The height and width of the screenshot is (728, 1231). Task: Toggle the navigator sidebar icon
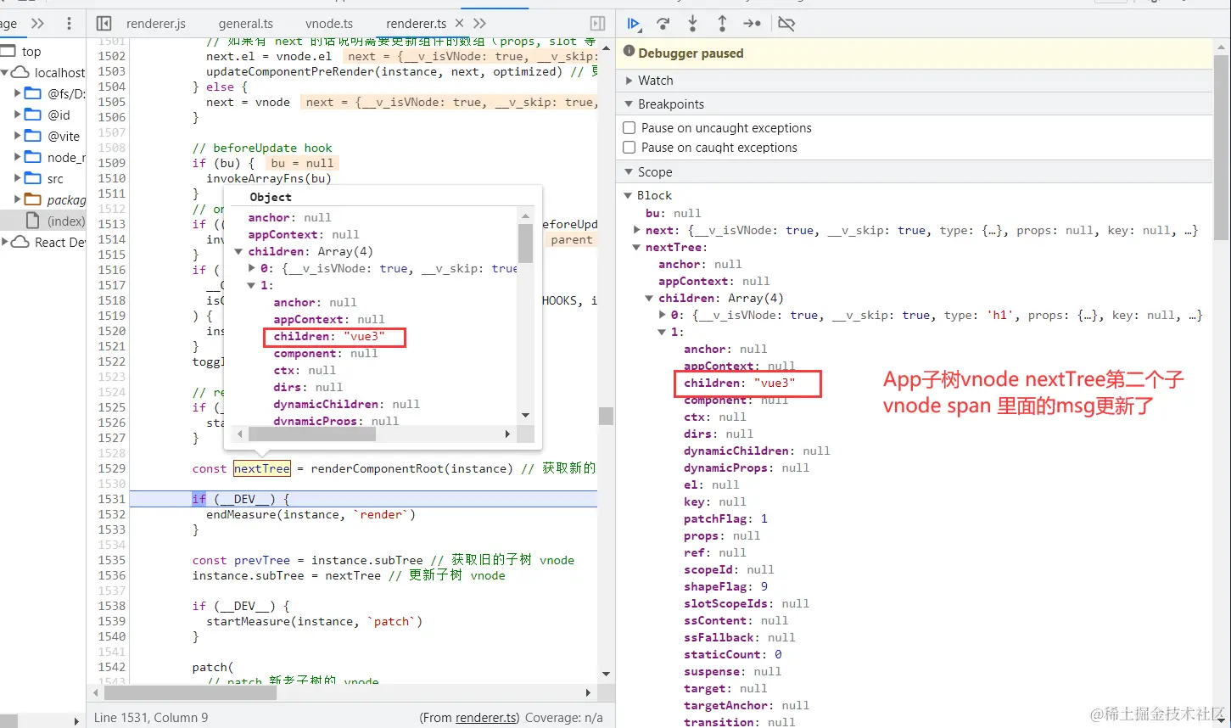coord(104,24)
